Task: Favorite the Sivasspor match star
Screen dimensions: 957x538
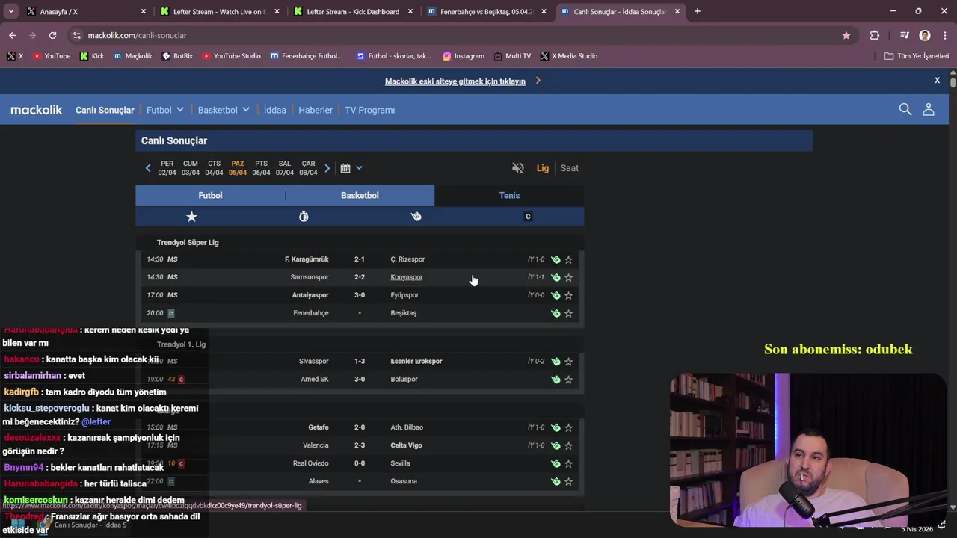Action: pyautogui.click(x=568, y=361)
